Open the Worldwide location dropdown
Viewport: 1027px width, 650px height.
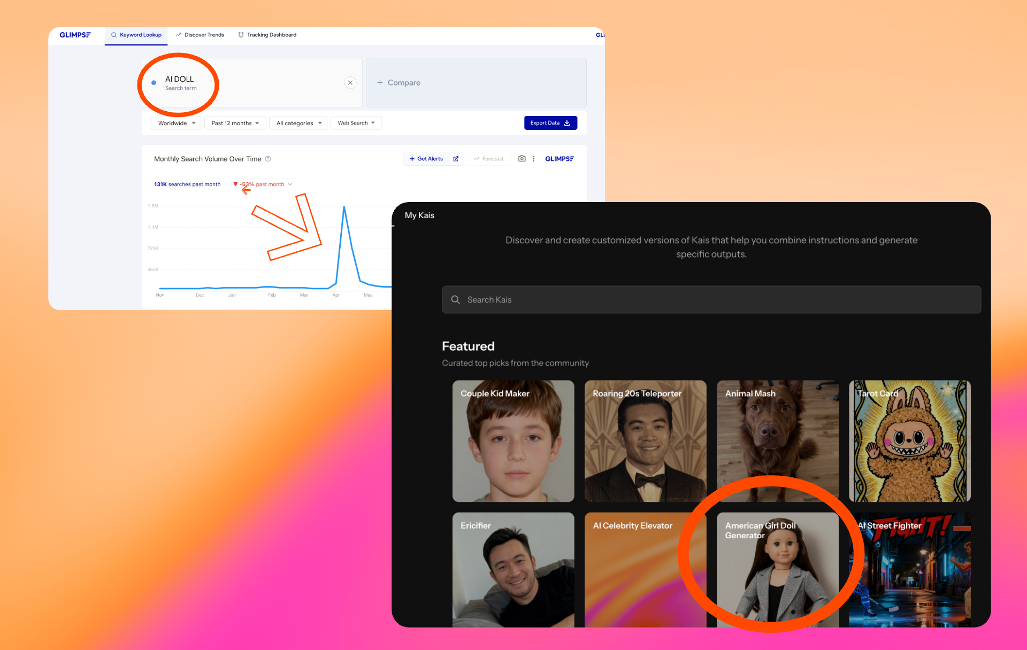[x=175, y=122]
